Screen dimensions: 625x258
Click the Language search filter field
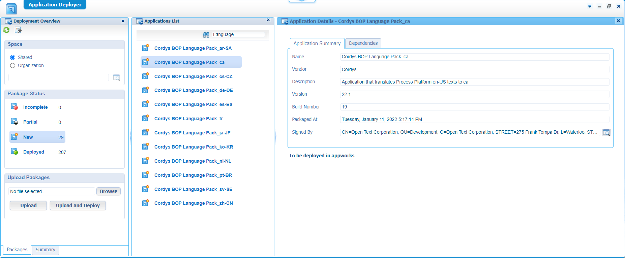click(x=238, y=34)
